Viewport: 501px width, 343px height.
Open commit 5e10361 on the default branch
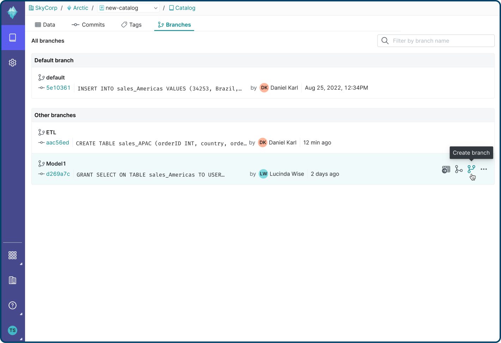[x=58, y=88]
